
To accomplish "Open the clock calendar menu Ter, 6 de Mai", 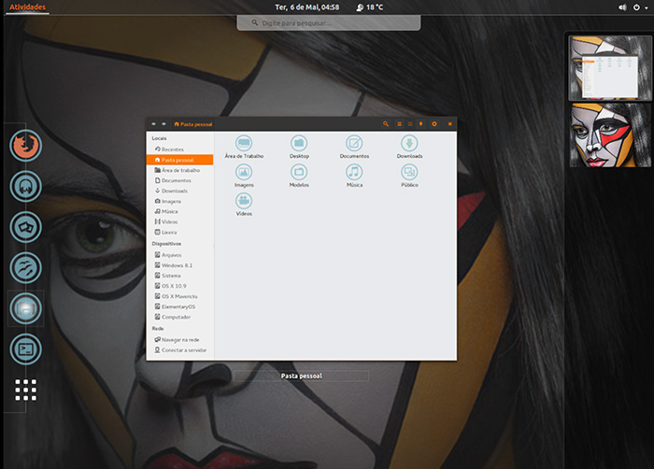I will coord(307,7).
